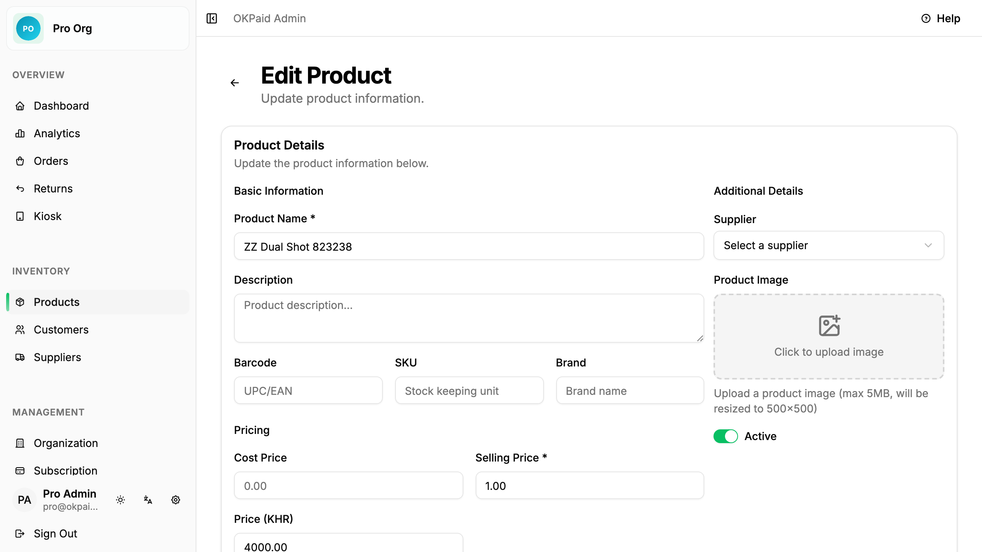
Task: Click the Dashboard home icon
Action: click(20, 106)
